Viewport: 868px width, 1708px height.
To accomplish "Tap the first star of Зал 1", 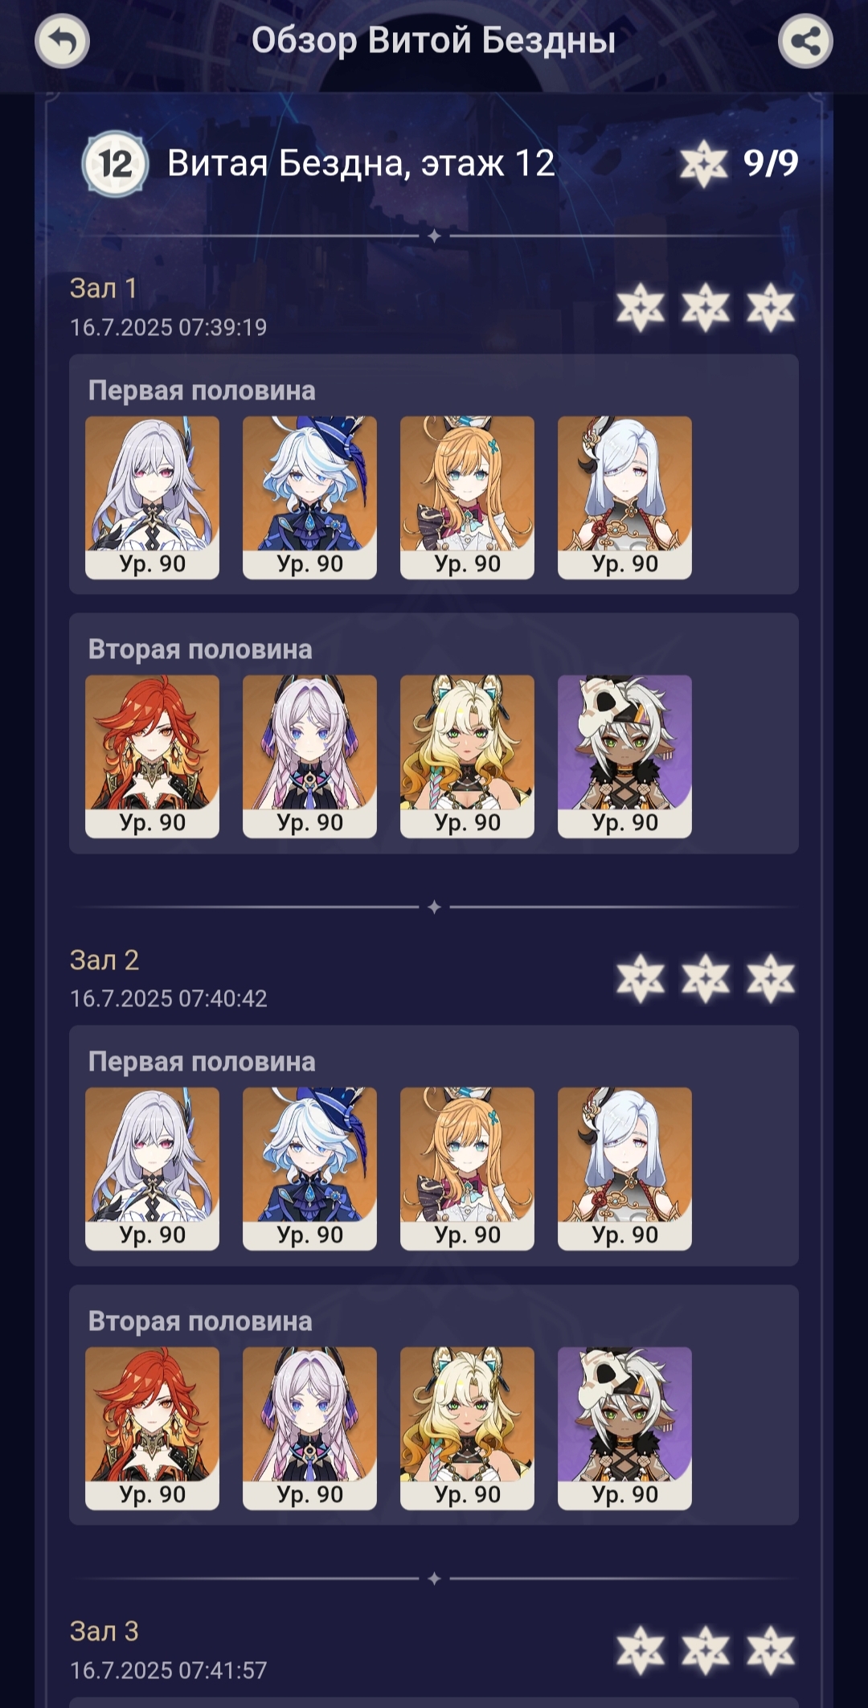I will click(641, 307).
